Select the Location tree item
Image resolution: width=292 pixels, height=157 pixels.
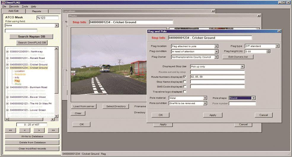tap(20, 71)
